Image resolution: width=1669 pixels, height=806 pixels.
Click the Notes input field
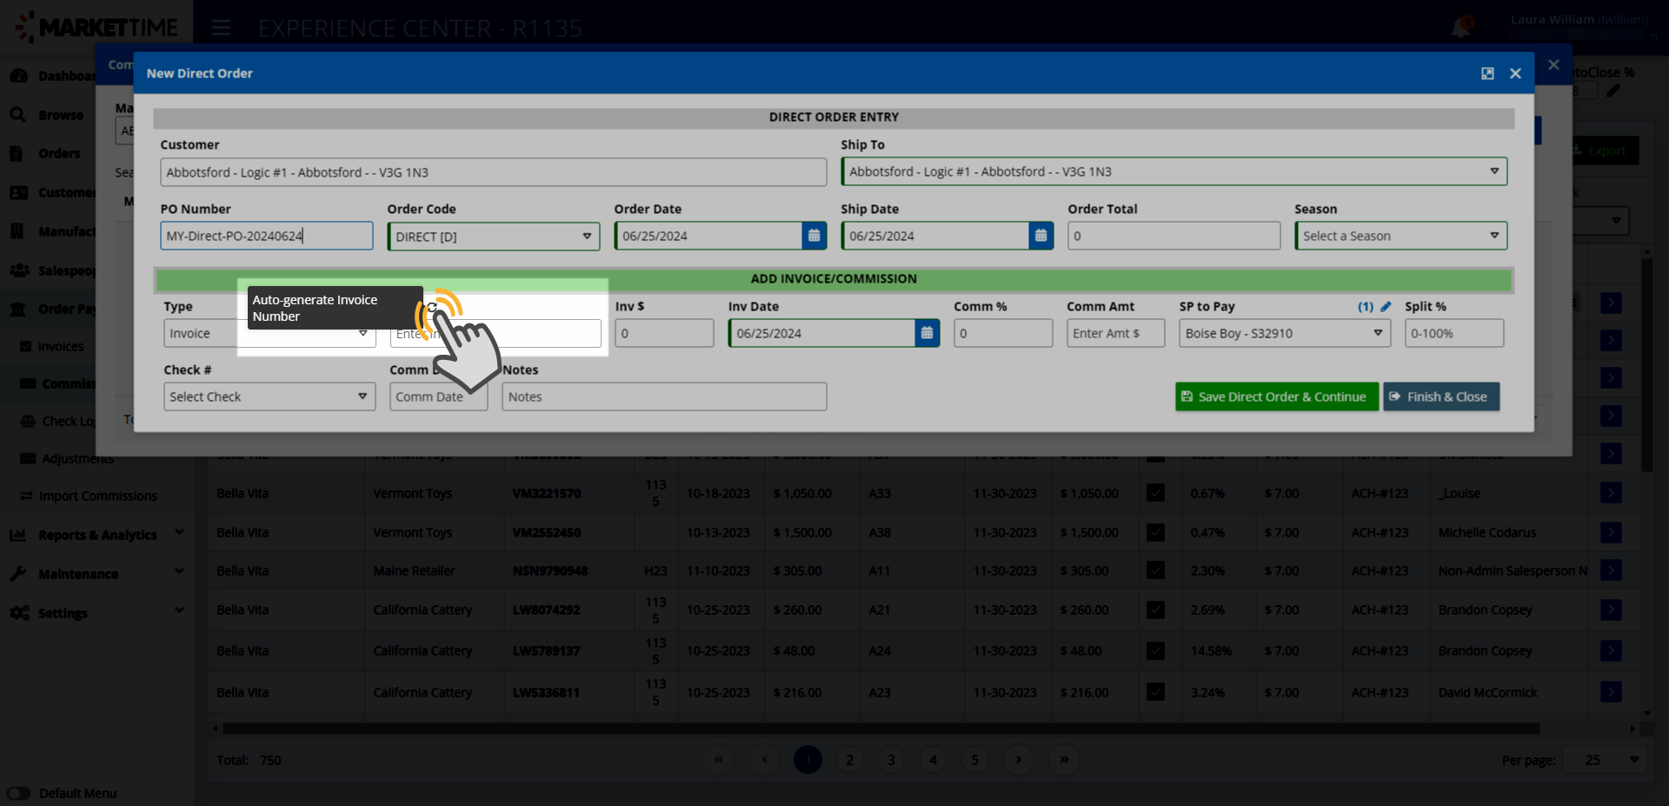(x=664, y=396)
